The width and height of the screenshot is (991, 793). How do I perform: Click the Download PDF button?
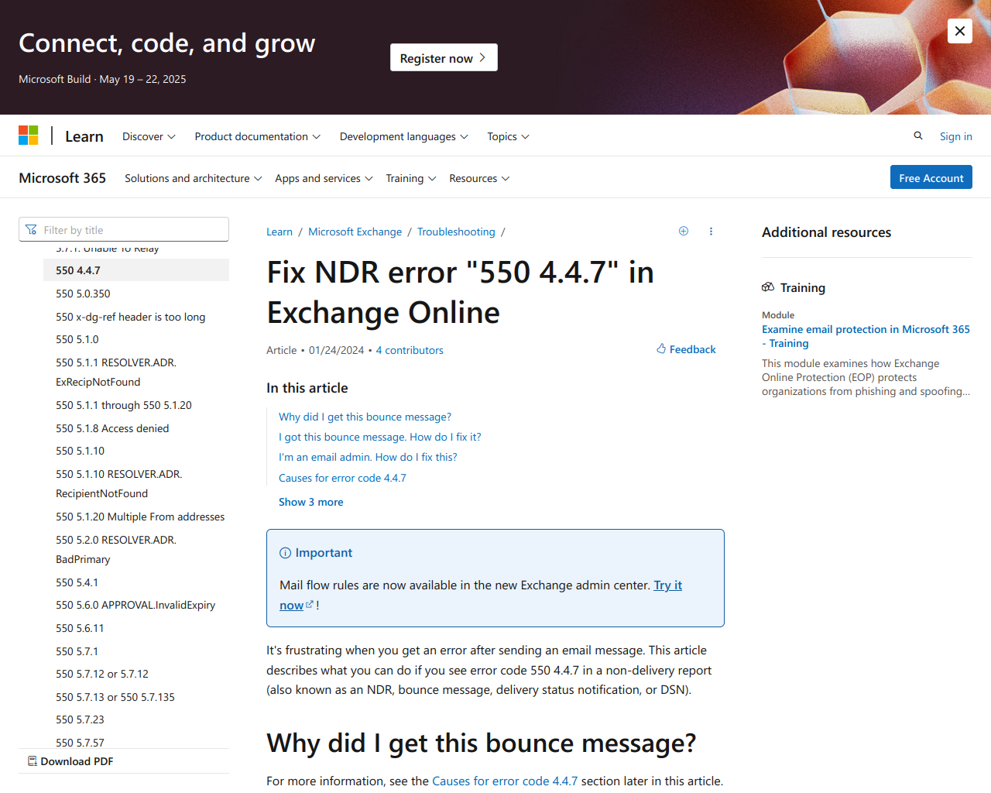(70, 761)
